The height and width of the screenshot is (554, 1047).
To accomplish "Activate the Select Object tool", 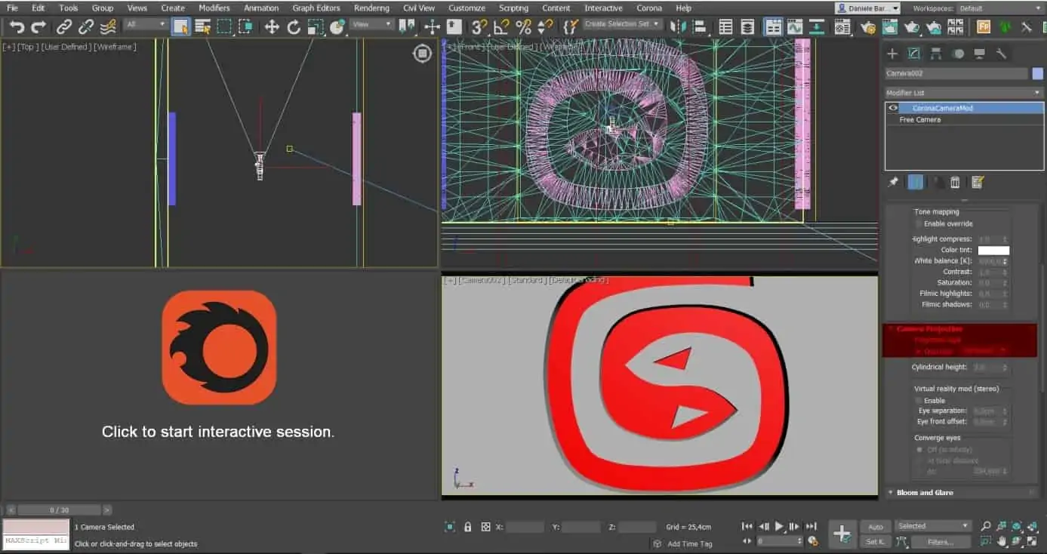I will point(180,27).
